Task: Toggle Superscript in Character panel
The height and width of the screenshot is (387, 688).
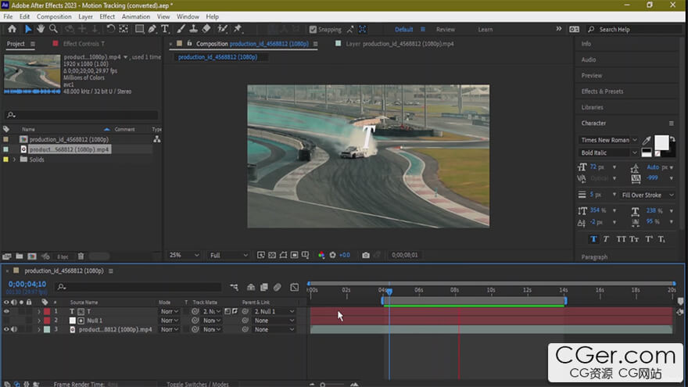Action: click(x=648, y=239)
